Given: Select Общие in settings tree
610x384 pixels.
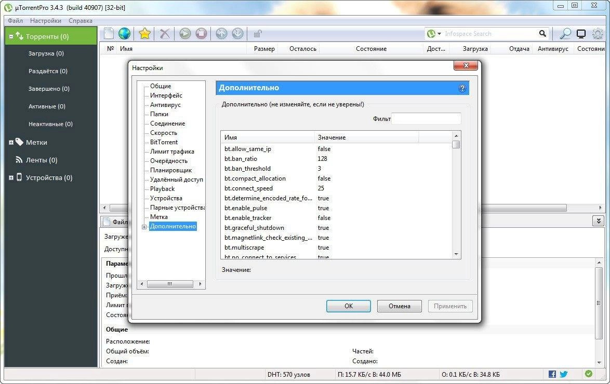Looking at the screenshot, I should (x=160, y=86).
